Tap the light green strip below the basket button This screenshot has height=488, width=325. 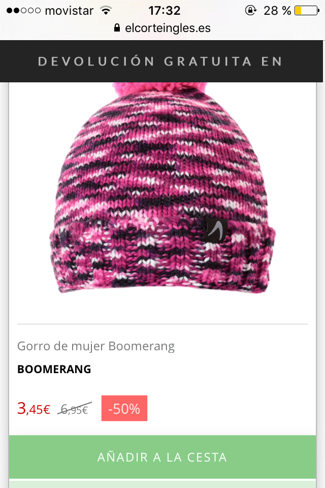(x=162, y=484)
